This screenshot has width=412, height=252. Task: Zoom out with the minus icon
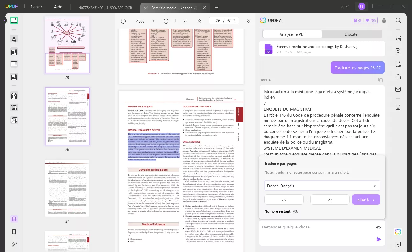pyautogui.click(x=124, y=21)
